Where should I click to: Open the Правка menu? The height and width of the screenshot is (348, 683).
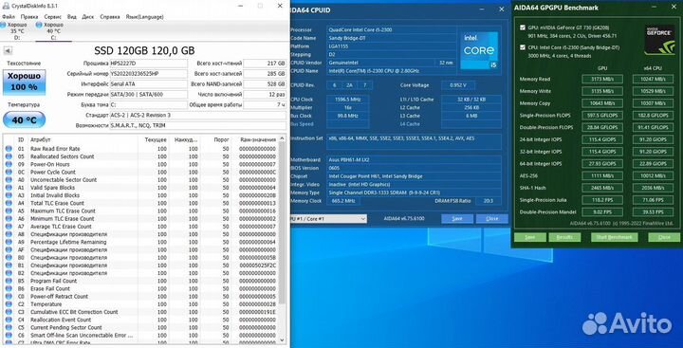point(29,16)
